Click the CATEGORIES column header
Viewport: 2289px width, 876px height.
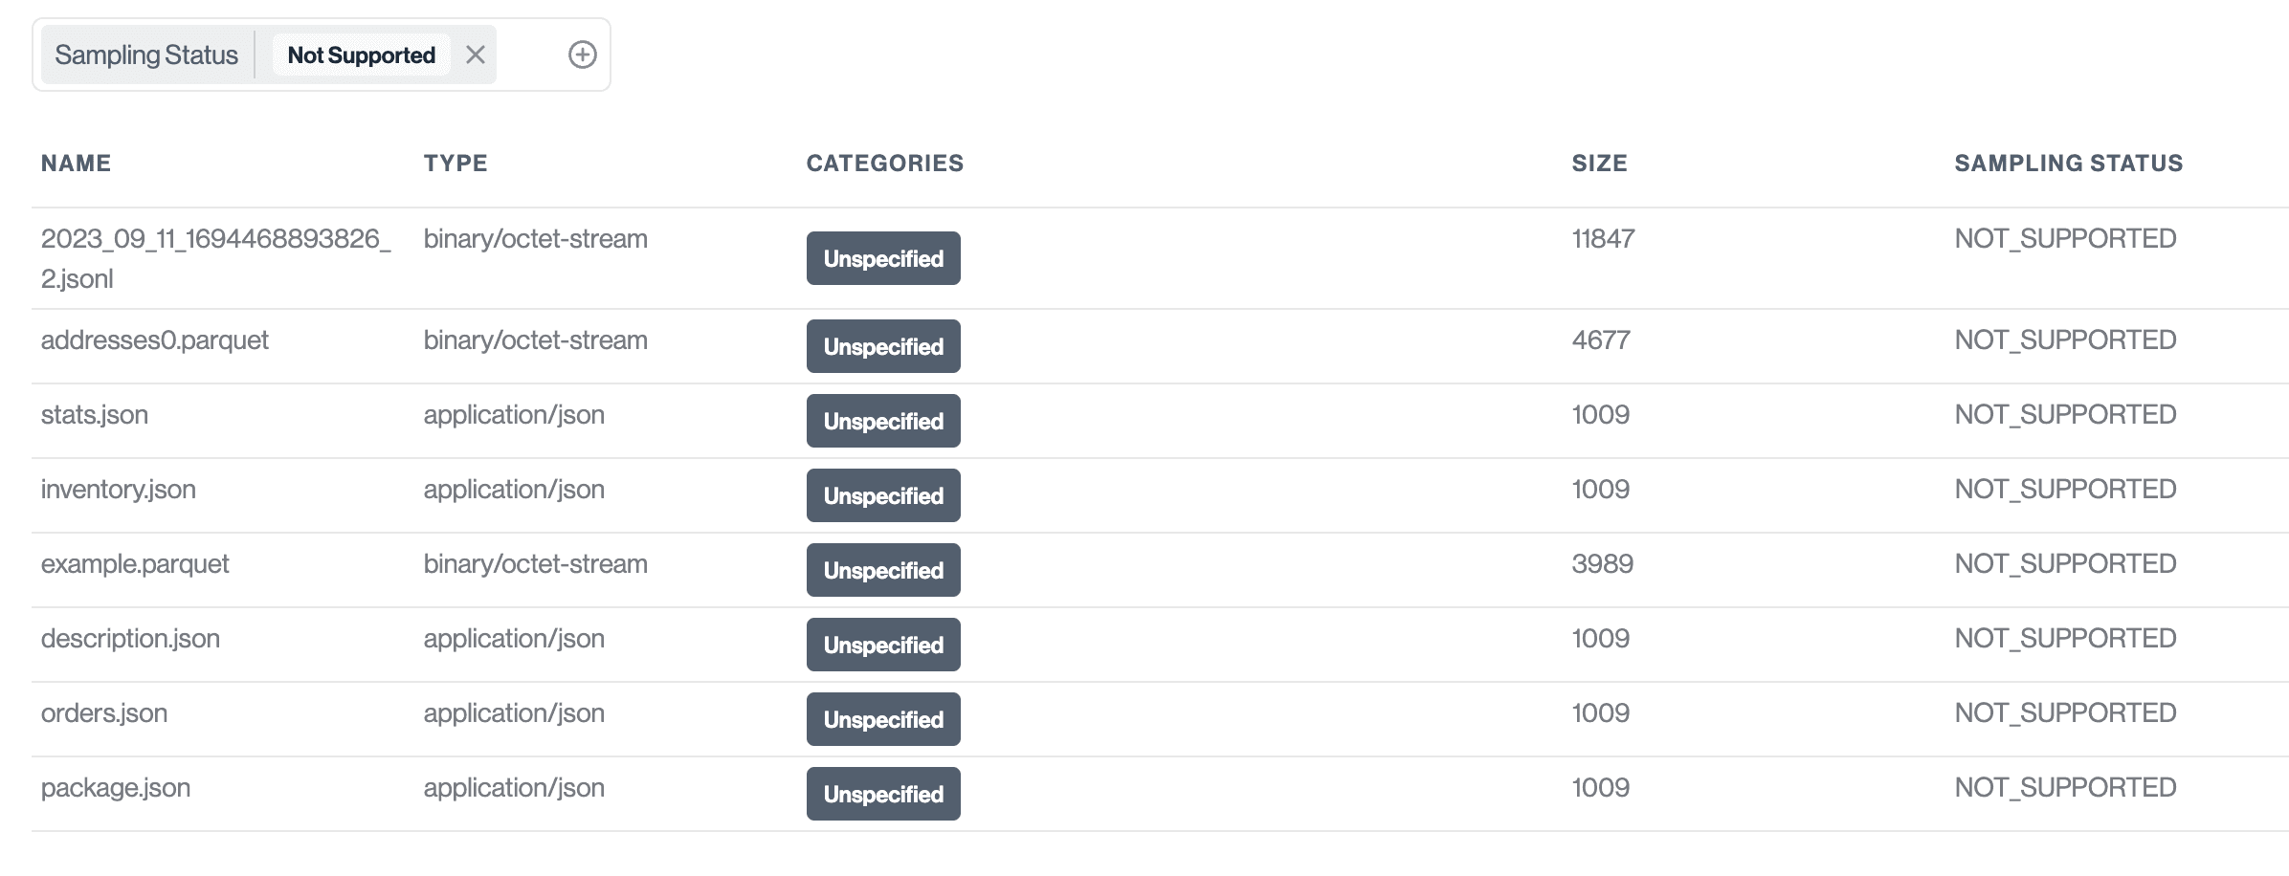883,163
